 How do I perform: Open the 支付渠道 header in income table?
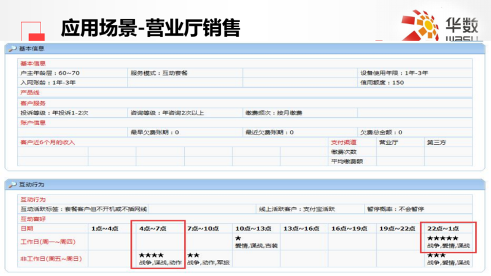pos(344,142)
